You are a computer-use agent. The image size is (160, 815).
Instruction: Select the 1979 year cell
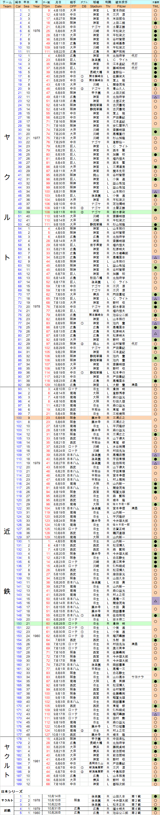point(36,463)
